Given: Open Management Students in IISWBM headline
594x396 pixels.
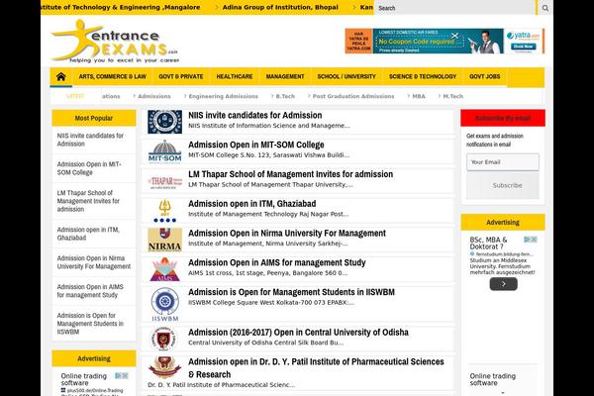Looking at the screenshot, I should pyautogui.click(x=291, y=292).
